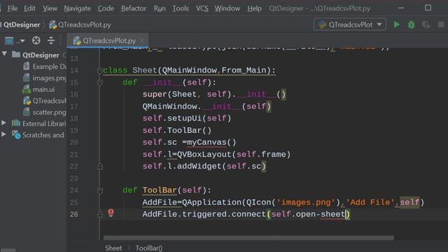This screenshot has height=252, width=448.
Task: Open the Window menu
Action: coord(227,8)
